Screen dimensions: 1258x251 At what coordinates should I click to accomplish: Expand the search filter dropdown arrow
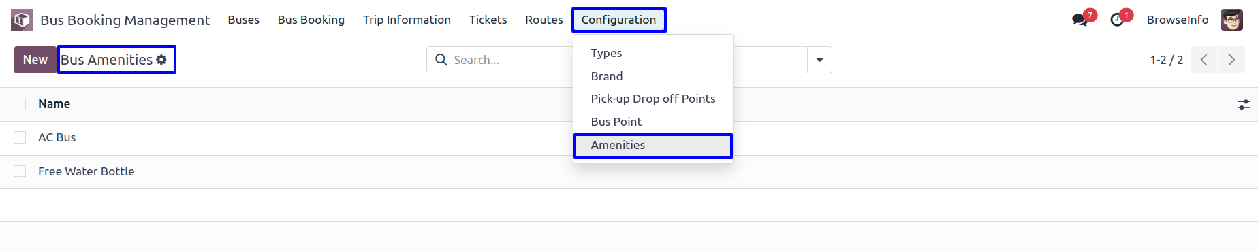click(x=819, y=60)
